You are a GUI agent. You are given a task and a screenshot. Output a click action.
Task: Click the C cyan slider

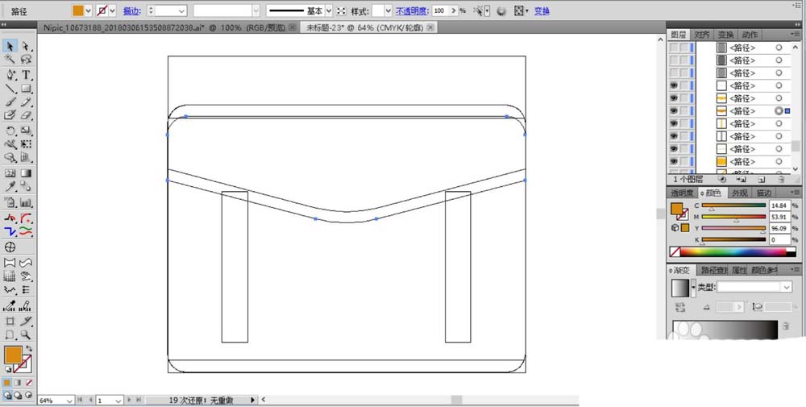[x=733, y=206]
